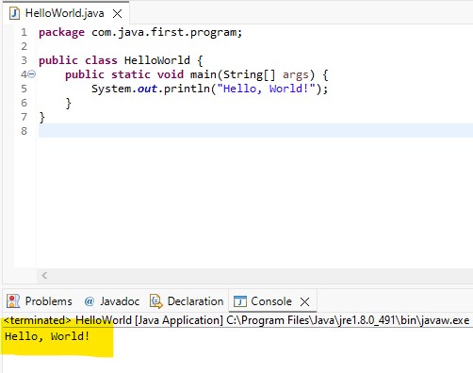473x373 pixels.
Task: Click the Java file icon on HelloWorld.java tab
Action: [14, 13]
